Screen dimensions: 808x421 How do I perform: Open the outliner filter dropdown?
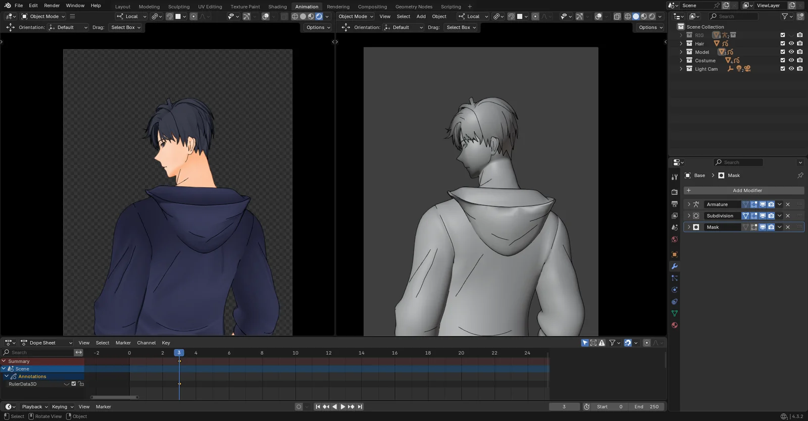click(x=787, y=16)
